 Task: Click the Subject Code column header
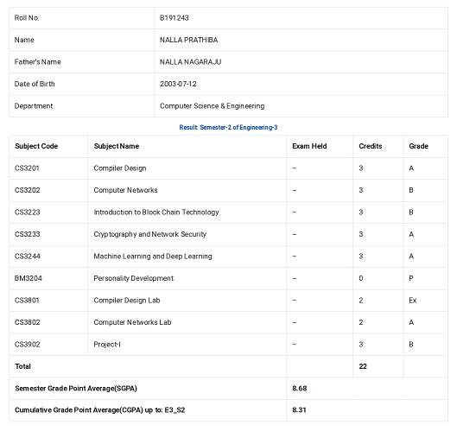(x=36, y=146)
